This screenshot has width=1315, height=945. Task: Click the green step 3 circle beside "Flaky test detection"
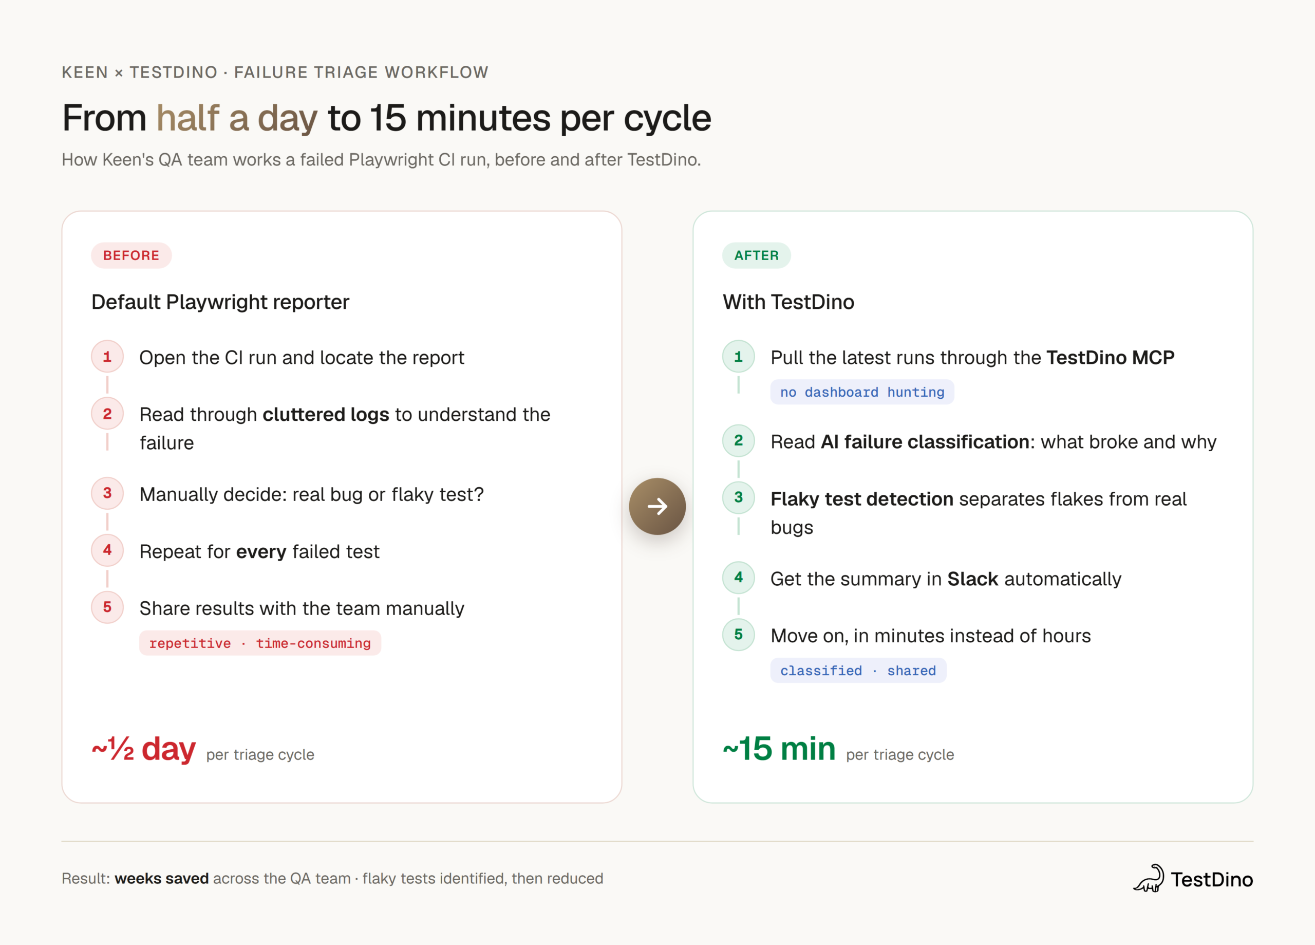pyautogui.click(x=738, y=497)
